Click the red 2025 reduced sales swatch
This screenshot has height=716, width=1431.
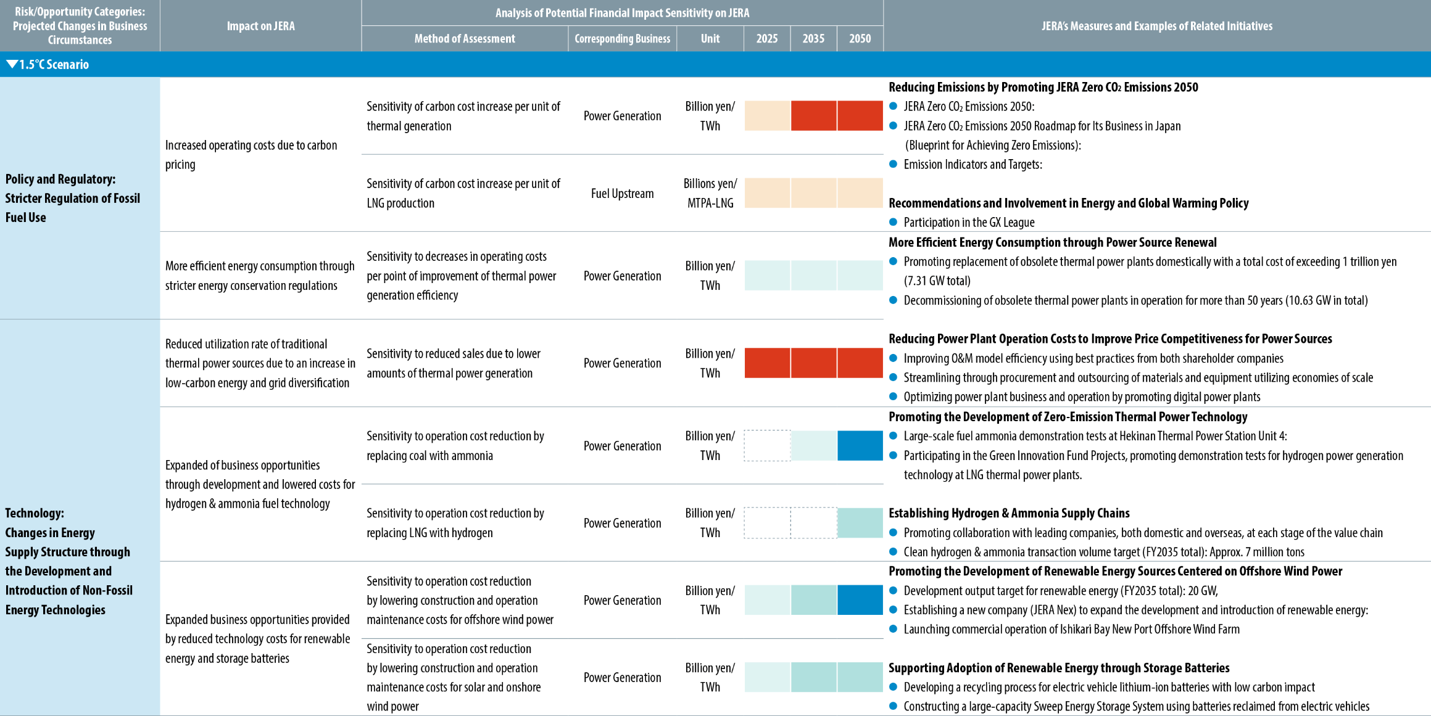point(767,363)
